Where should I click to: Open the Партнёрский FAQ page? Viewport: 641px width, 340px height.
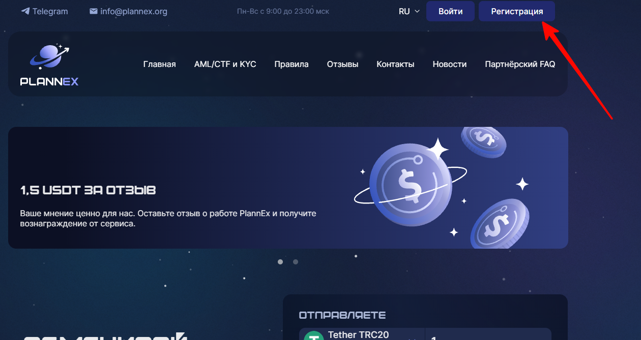520,64
